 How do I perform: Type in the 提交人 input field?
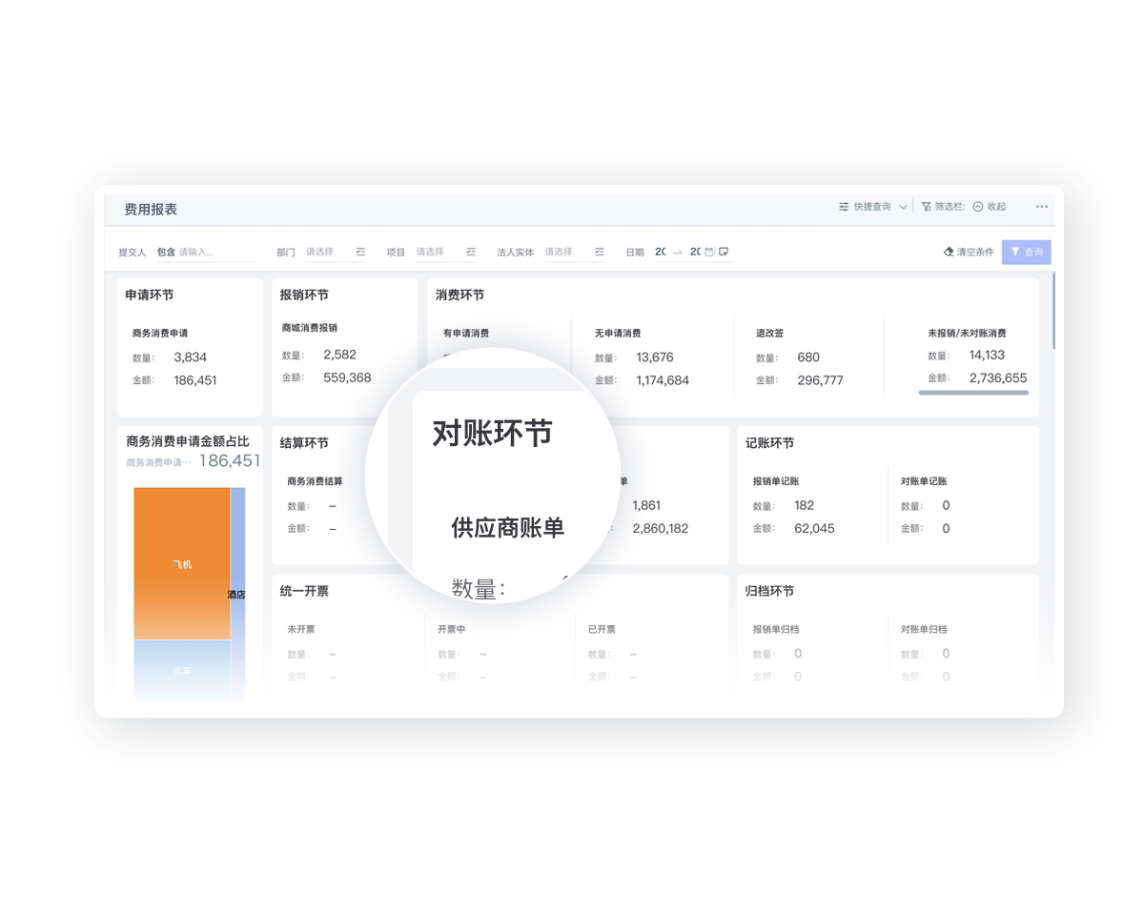(x=214, y=253)
